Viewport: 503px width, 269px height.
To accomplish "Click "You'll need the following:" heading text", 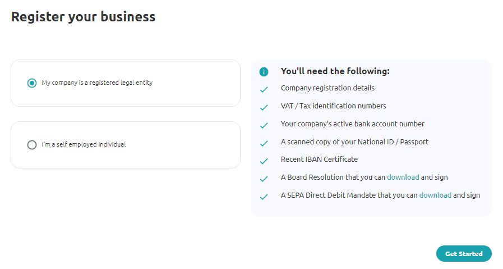I will tap(335, 71).
